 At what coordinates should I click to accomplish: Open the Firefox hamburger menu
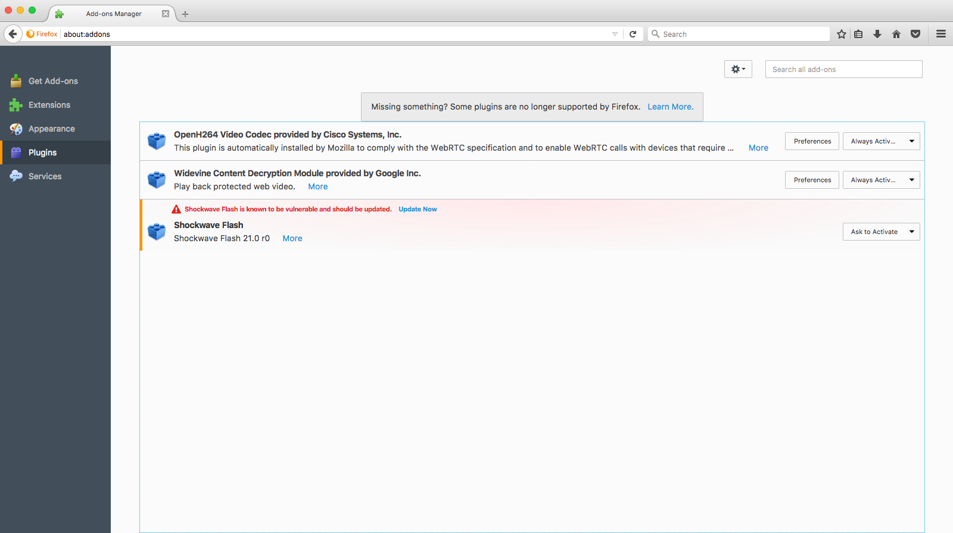point(941,34)
